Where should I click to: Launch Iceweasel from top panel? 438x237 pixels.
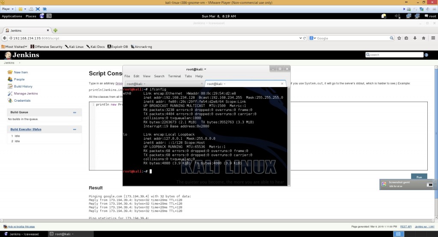(42, 16)
